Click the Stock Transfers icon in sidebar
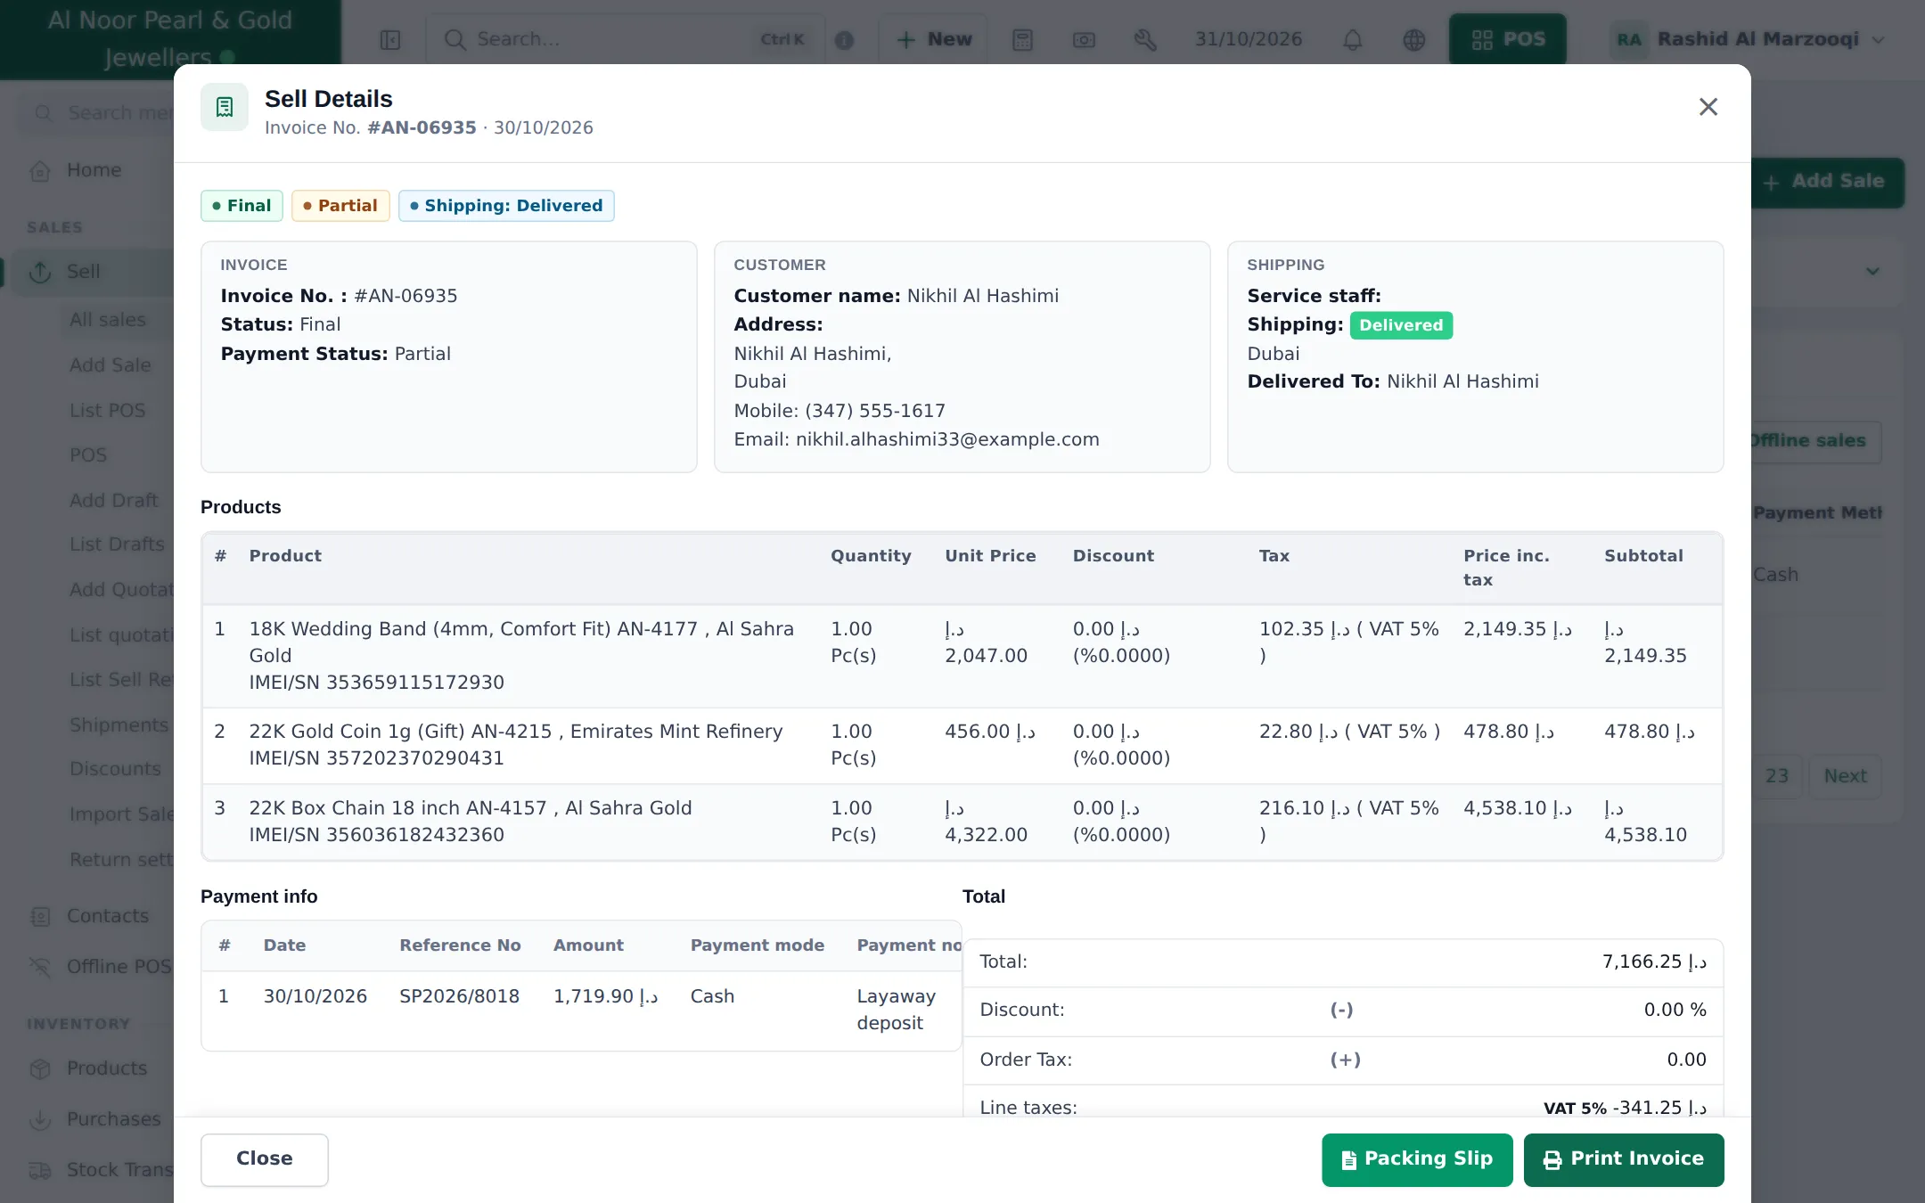The width and height of the screenshot is (1925, 1203). (x=40, y=1170)
